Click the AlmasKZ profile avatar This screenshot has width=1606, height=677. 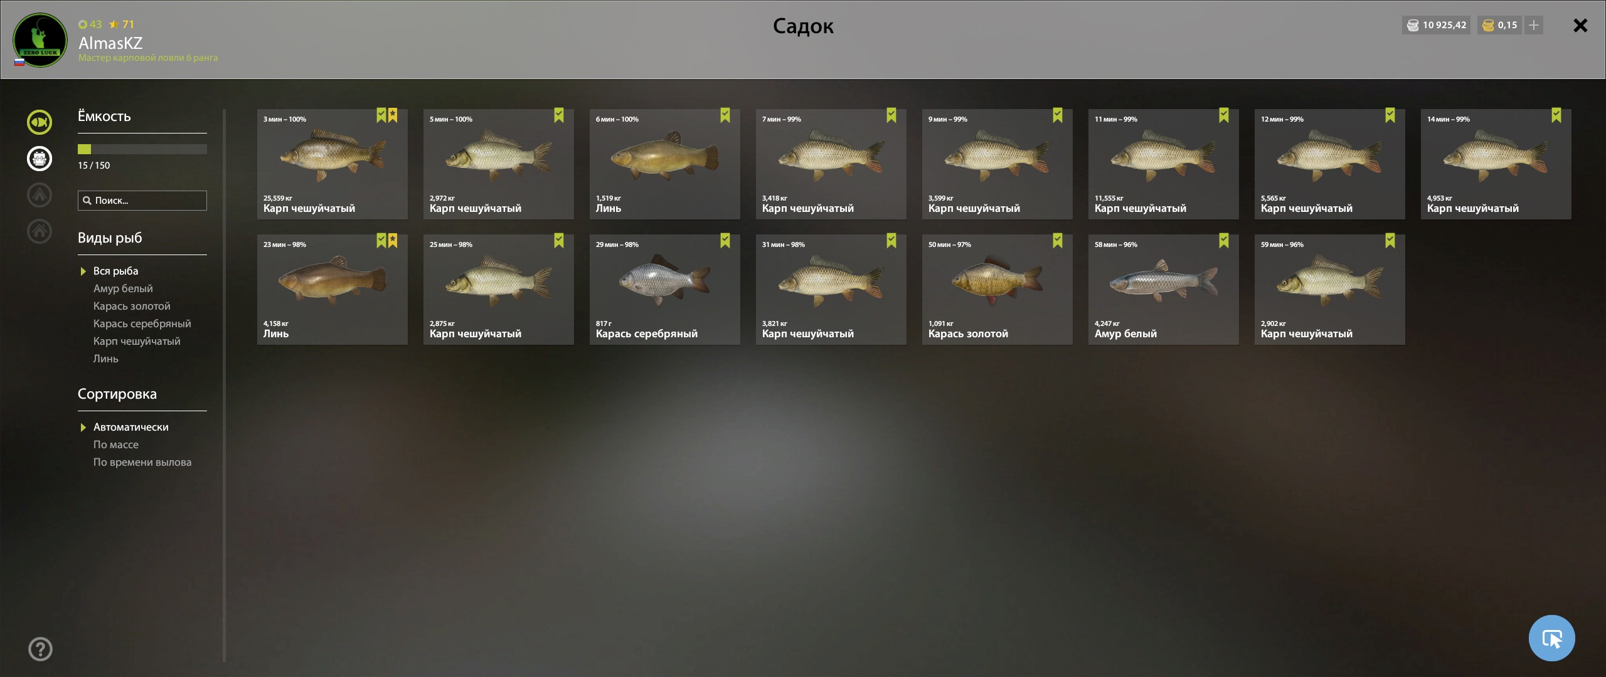point(40,40)
